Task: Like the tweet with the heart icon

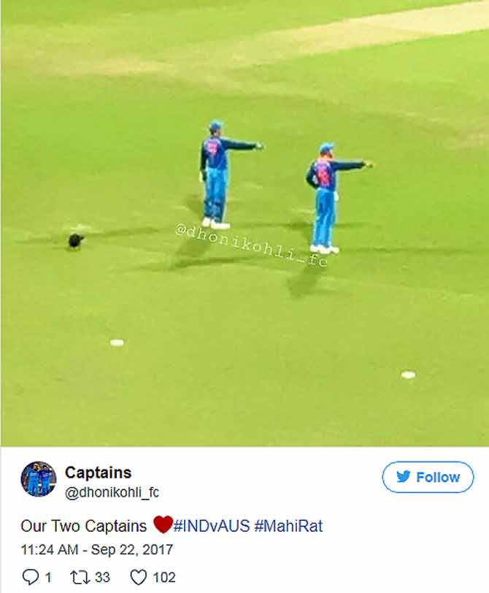Action: 139,578
